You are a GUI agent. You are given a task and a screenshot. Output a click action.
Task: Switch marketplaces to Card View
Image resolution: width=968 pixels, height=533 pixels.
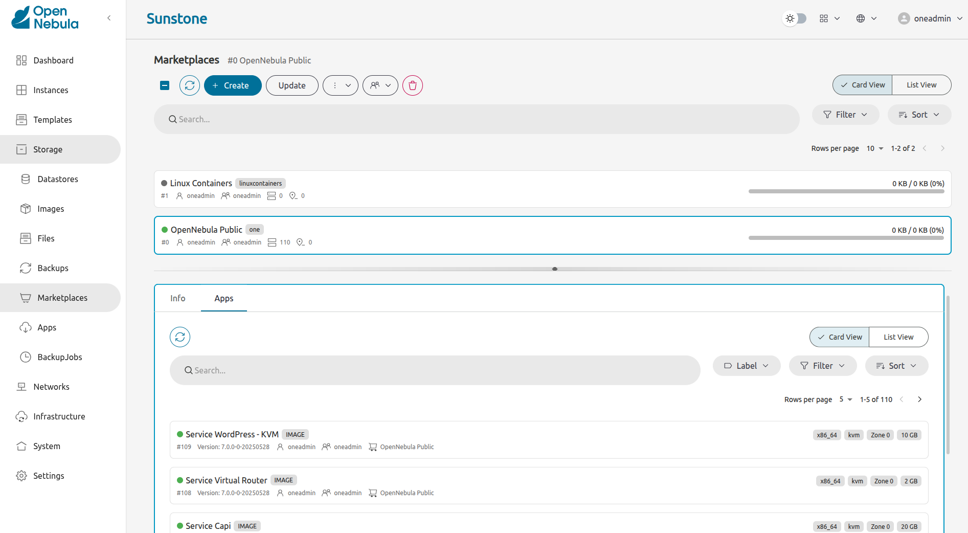tap(863, 85)
